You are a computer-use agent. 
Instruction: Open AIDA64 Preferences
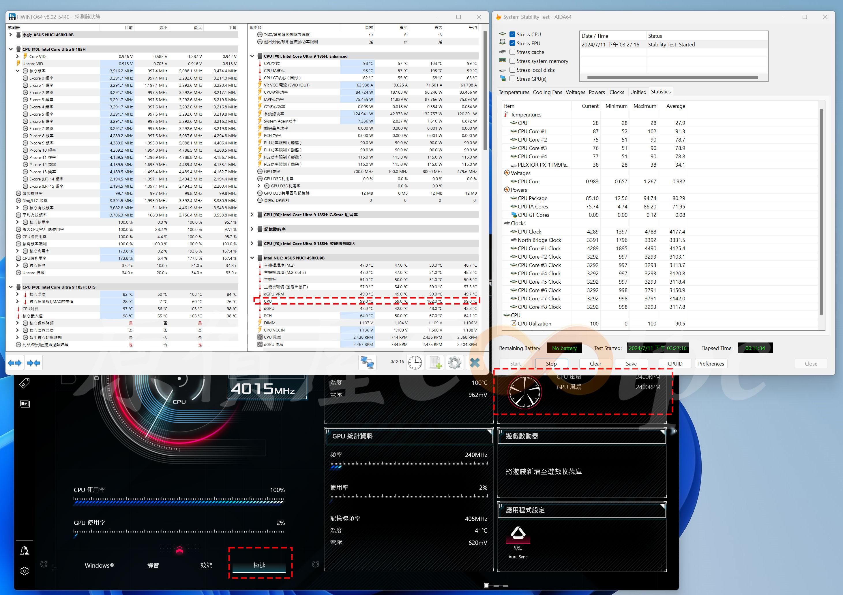[711, 364]
